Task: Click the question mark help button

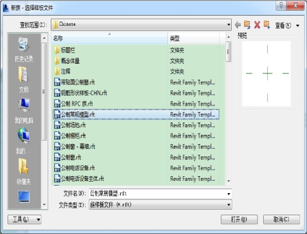Action: pos(281,5)
